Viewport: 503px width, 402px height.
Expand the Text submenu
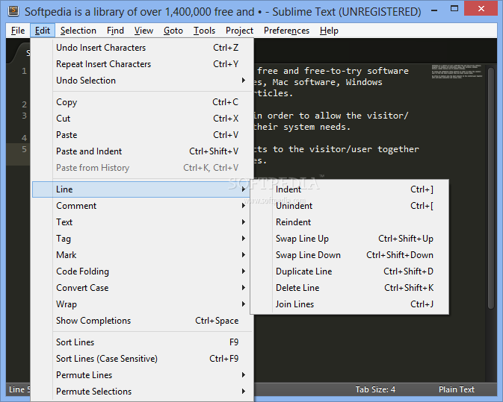[143, 222]
